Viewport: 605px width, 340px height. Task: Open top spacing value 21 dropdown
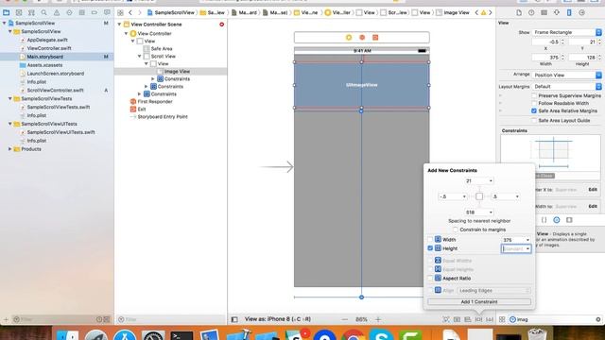[491, 180]
